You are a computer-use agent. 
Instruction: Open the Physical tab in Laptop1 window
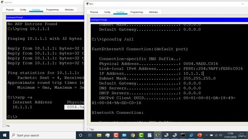(10, 10)
